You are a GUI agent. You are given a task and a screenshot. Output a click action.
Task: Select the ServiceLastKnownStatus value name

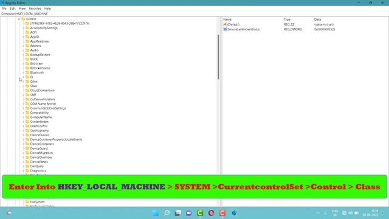tap(243, 29)
